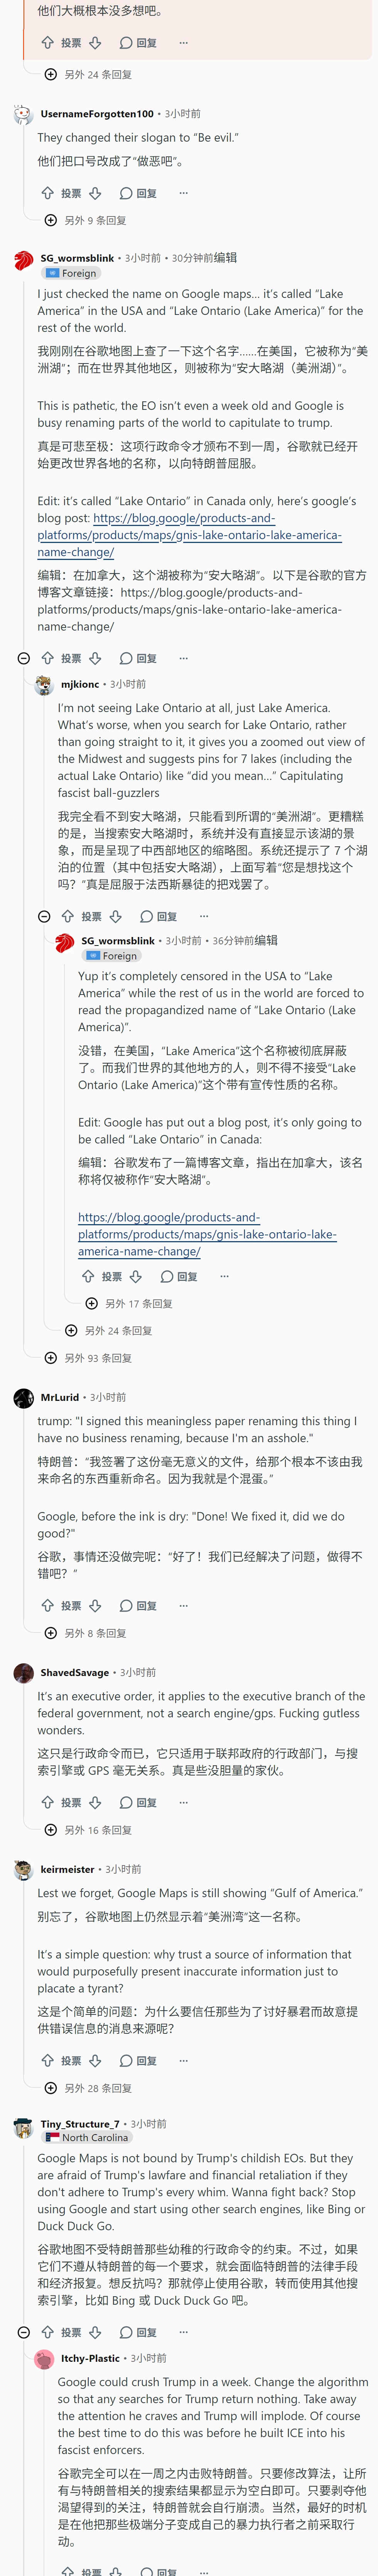Expand the 另外 93 条回复 hidden replies
378x2576 pixels.
click(x=88, y=1358)
